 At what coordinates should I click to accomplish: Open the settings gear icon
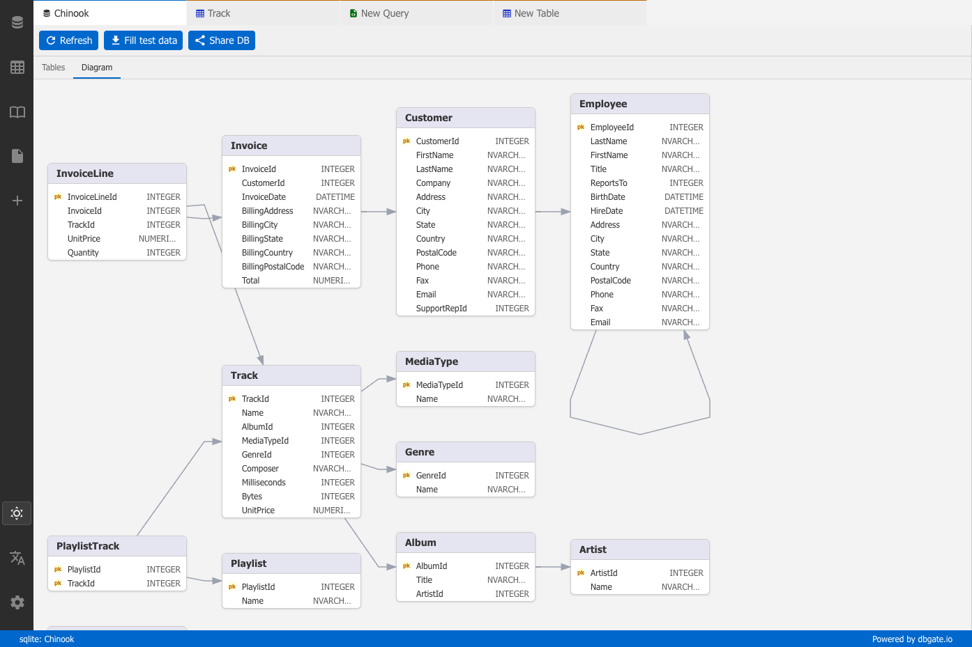pos(17,602)
